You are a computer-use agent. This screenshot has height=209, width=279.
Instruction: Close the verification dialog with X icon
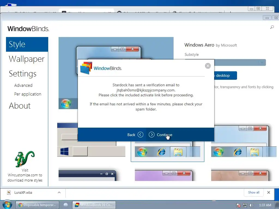tap(208, 66)
